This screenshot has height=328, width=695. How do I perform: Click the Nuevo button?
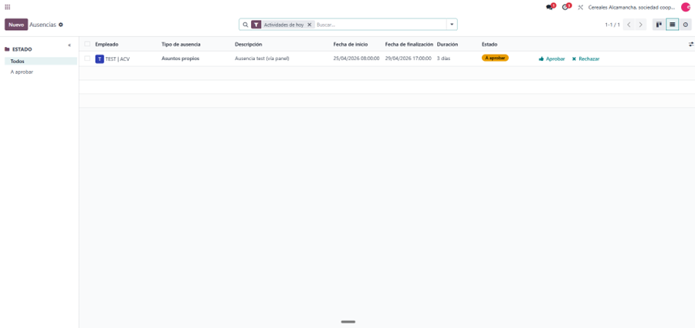click(x=16, y=25)
